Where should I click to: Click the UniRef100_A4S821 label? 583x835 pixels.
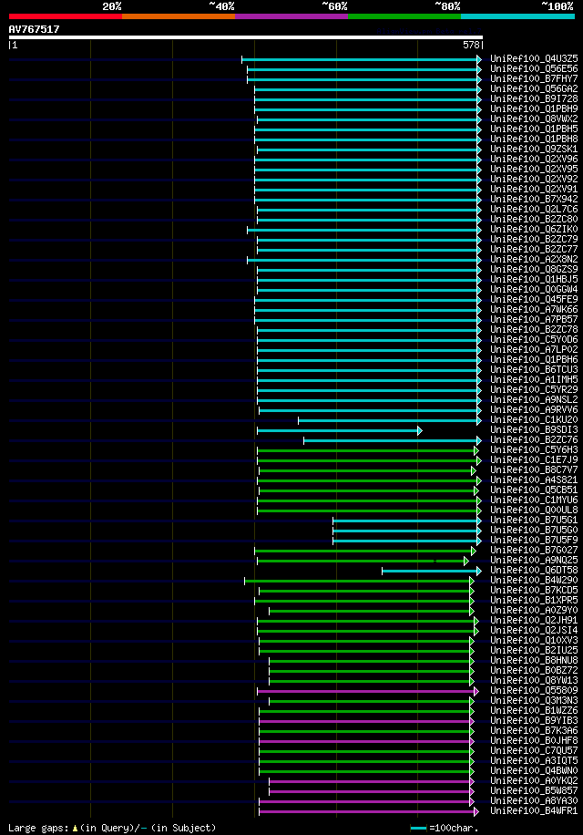click(534, 480)
